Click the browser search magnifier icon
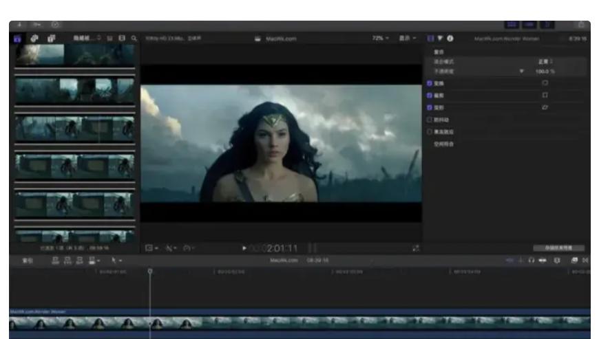599x339 pixels. point(134,39)
